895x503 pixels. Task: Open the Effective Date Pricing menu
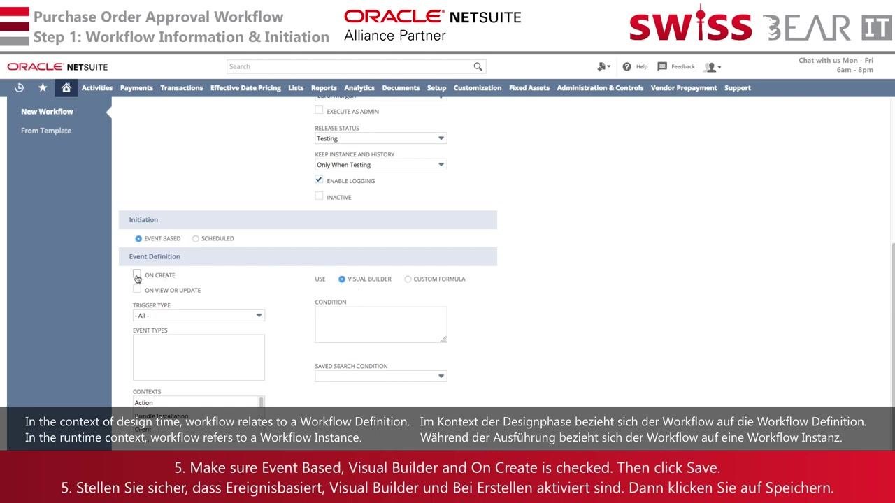(x=245, y=88)
